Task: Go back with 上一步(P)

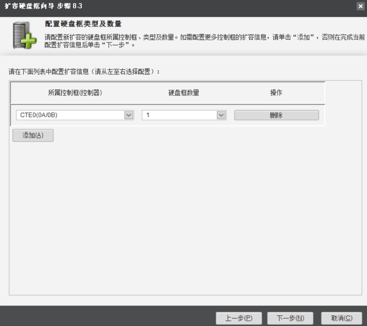Action: tap(239, 318)
